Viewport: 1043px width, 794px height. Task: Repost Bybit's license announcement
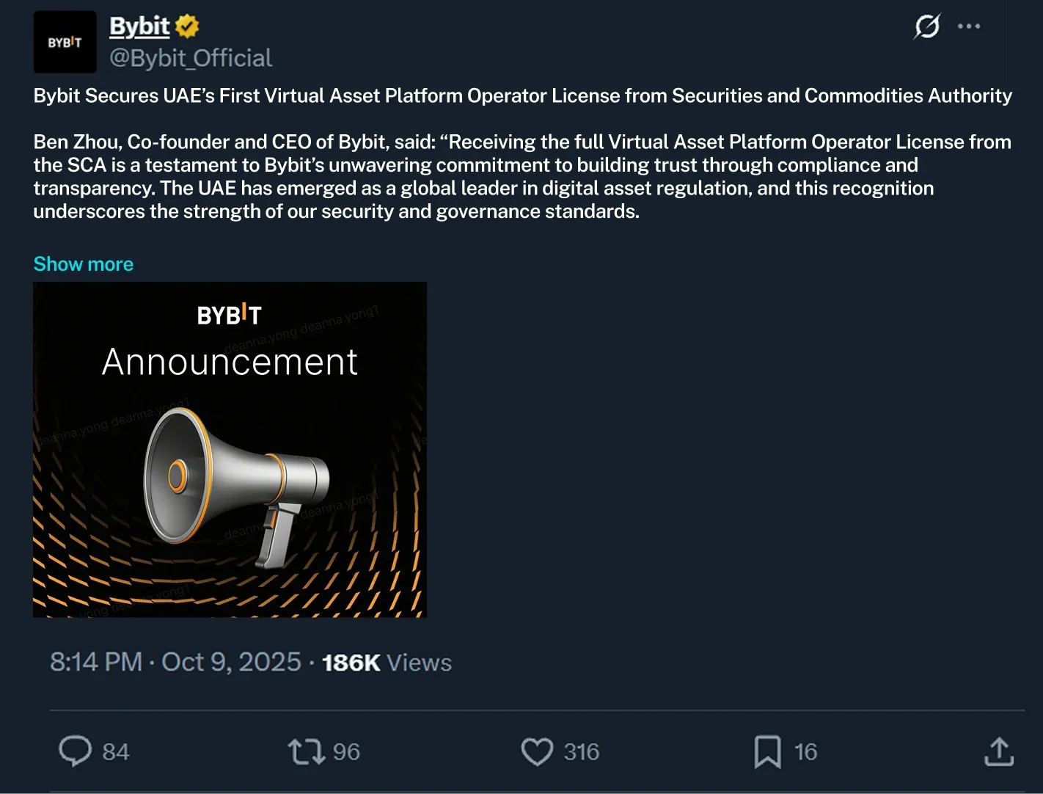click(x=307, y=751)
